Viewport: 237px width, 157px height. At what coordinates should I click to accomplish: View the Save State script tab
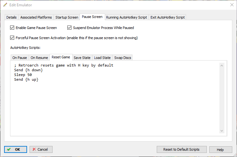(x=82, y=58)
